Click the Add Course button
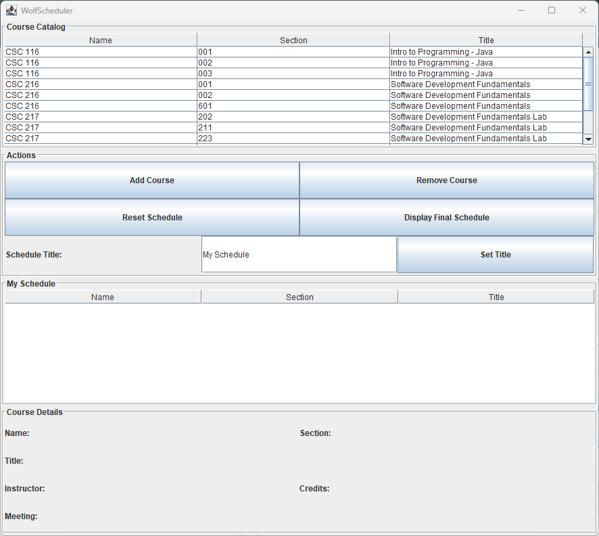The height and width of the screenshot is (536, 599). [x=151, y=180]
